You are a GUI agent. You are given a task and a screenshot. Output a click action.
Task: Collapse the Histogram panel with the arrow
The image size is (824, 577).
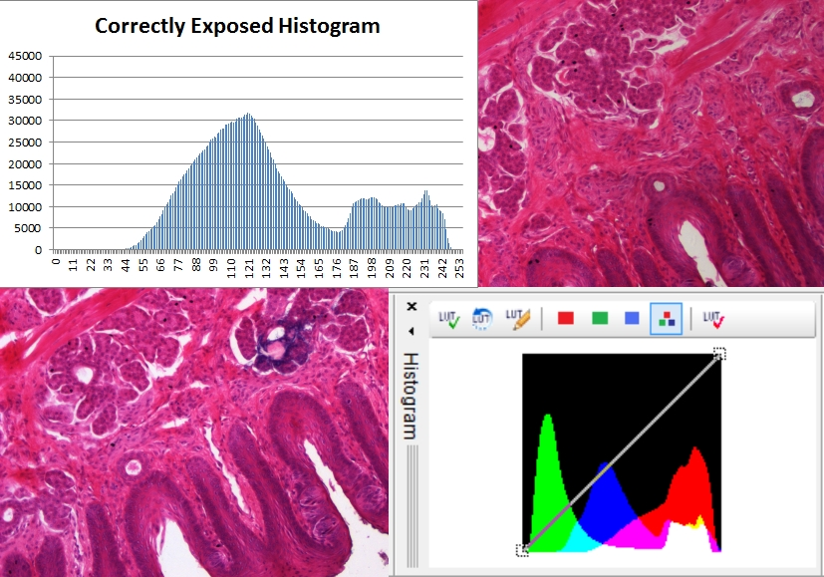[411, 330]
